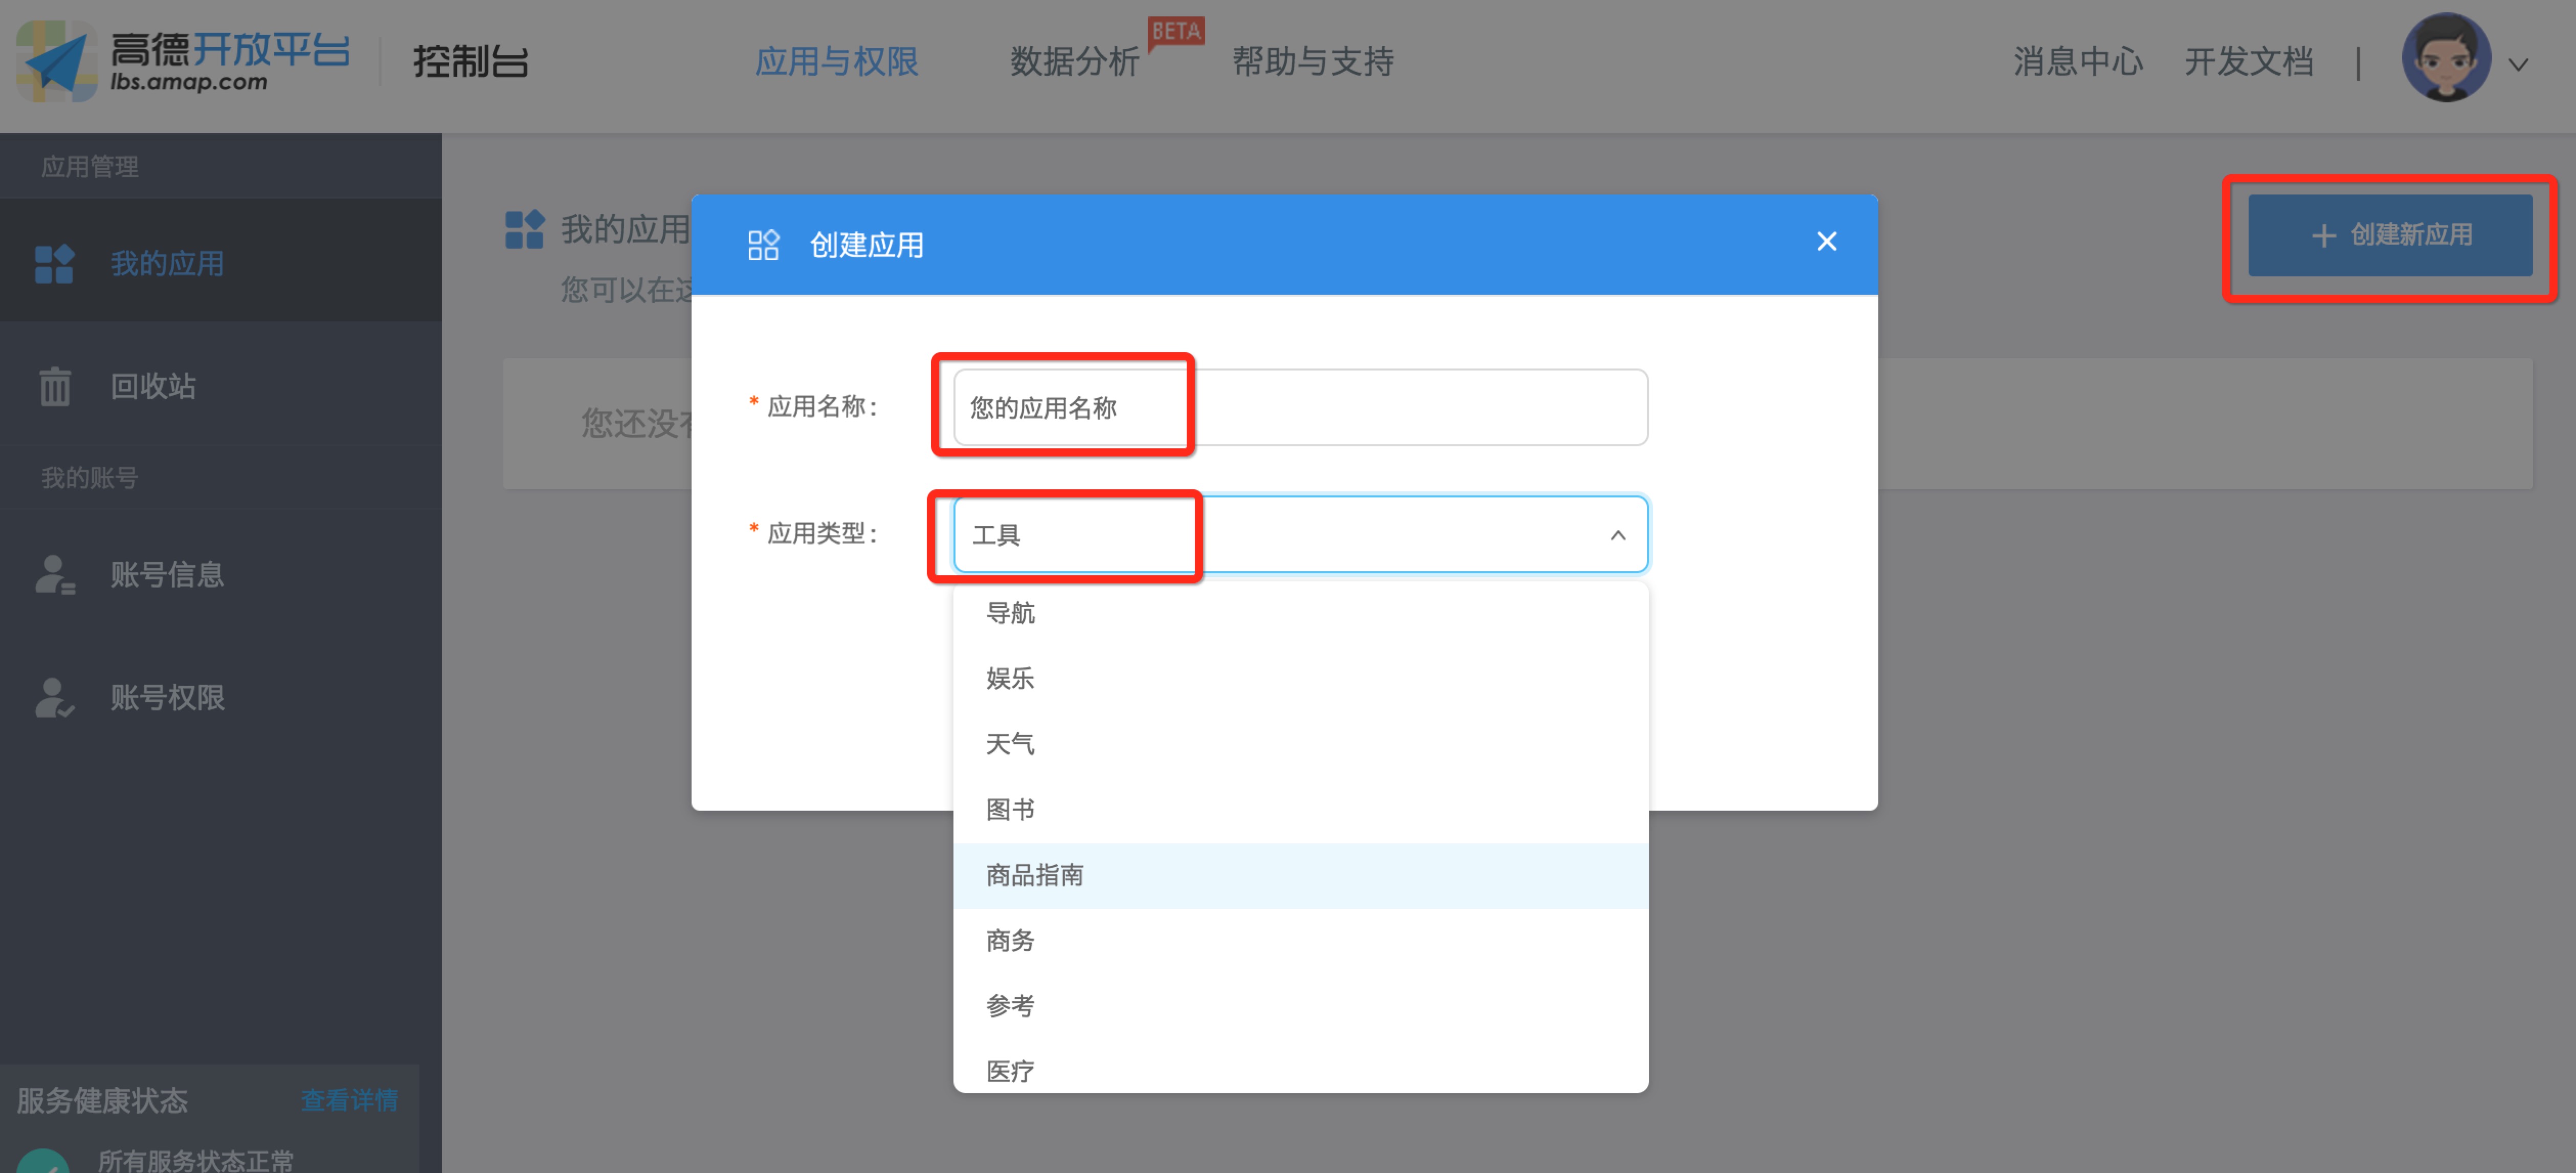Select 天气 option in dropdown list
The width and height of the screenshot is (2576, 1173).
pos(1010,744)
